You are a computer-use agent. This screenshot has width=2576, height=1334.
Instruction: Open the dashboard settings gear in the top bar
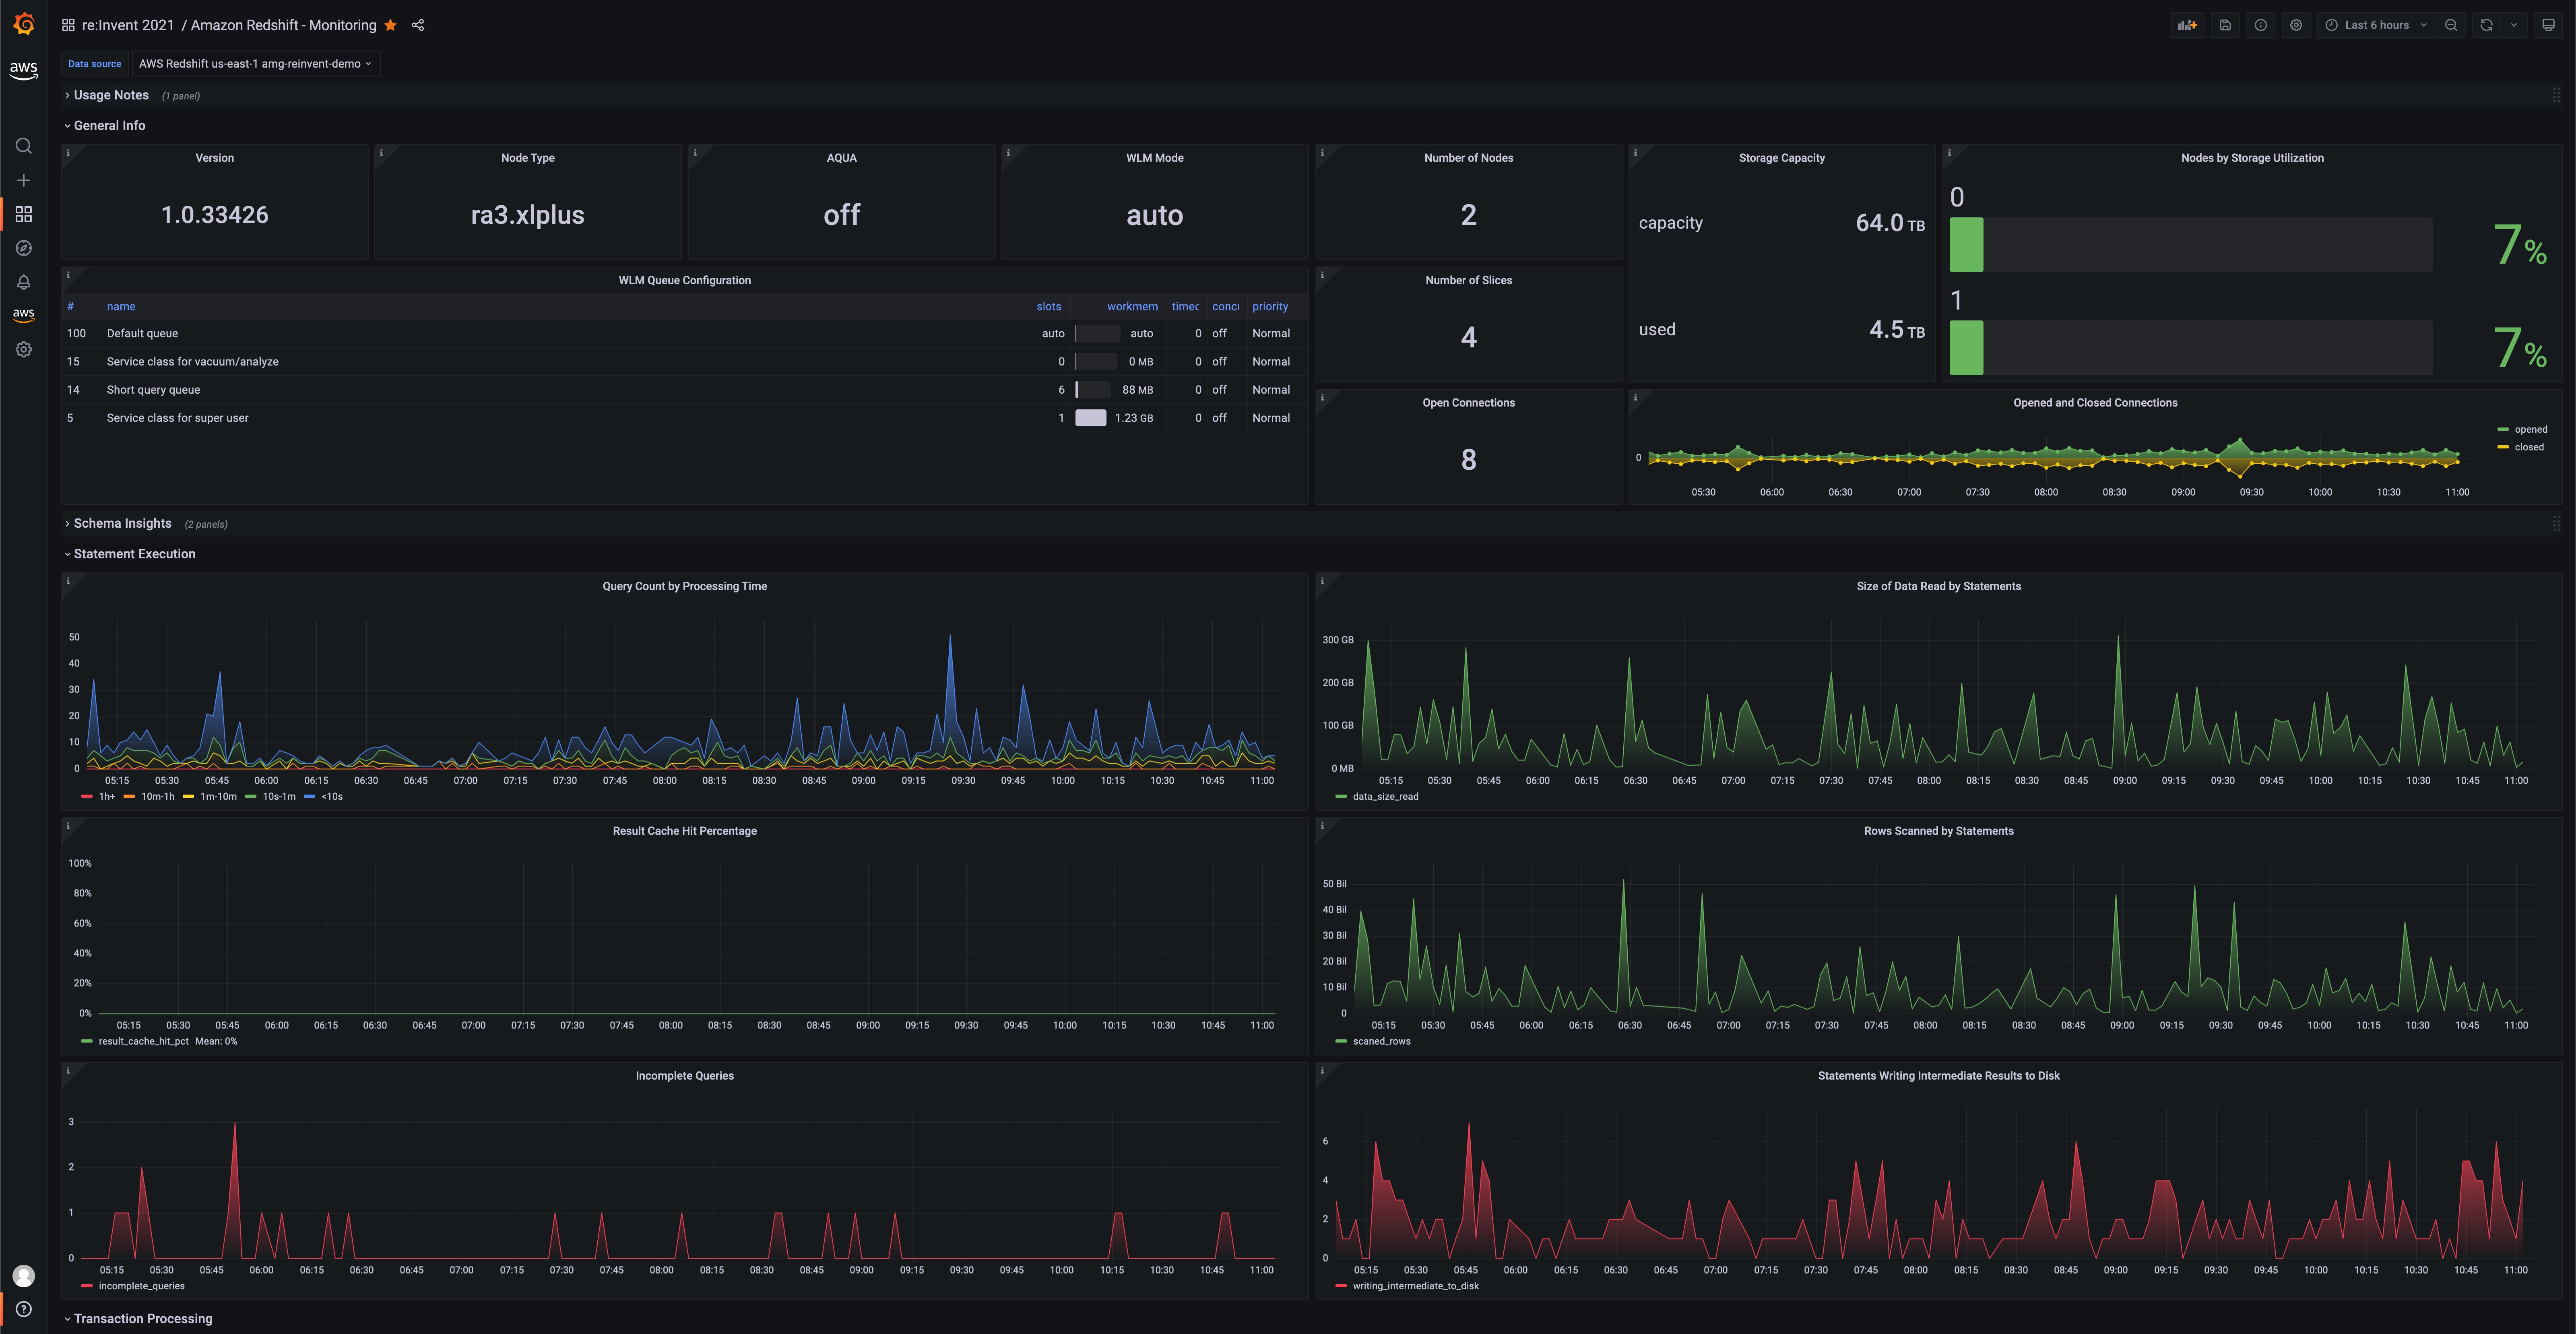click(2296, 25)
